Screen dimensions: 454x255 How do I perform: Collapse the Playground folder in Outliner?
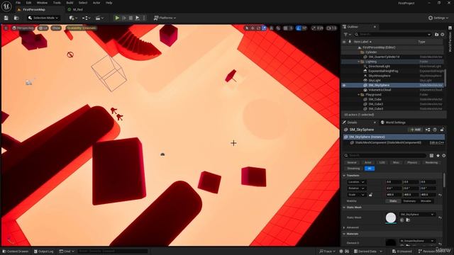coord(358,94)
